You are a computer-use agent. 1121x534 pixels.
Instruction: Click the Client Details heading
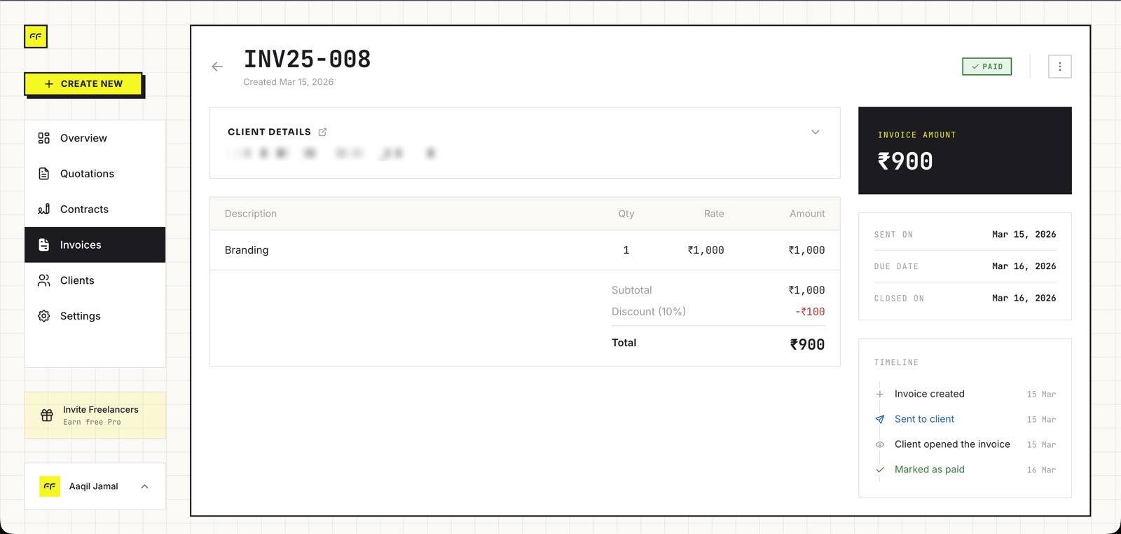tap(269, 132)
